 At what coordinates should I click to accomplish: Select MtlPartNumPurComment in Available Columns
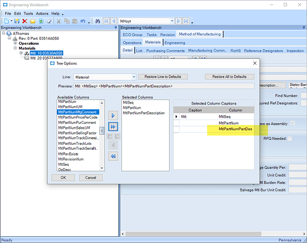77,122
